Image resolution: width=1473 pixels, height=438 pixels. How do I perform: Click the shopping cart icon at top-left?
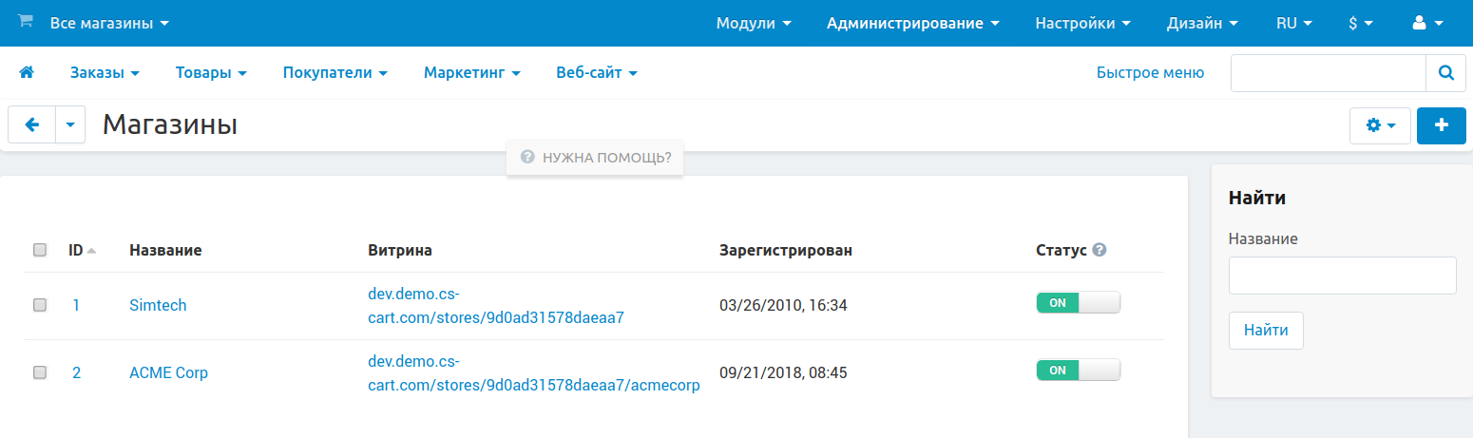[x=26, y=22]
